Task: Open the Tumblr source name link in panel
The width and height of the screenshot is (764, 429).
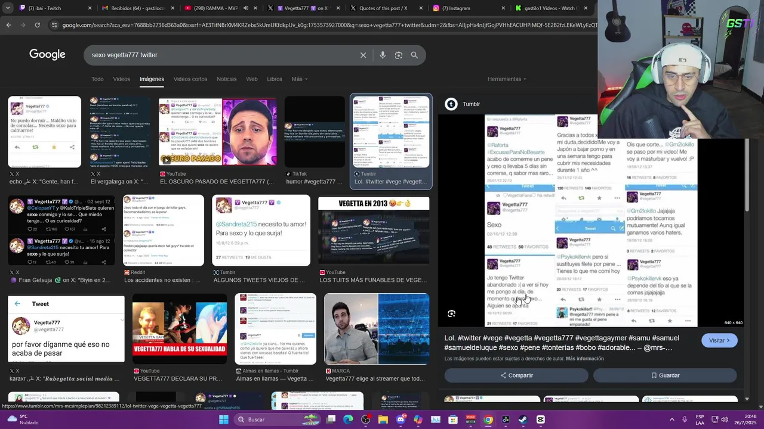Action: pyautogui.click(x=471, y=104)
